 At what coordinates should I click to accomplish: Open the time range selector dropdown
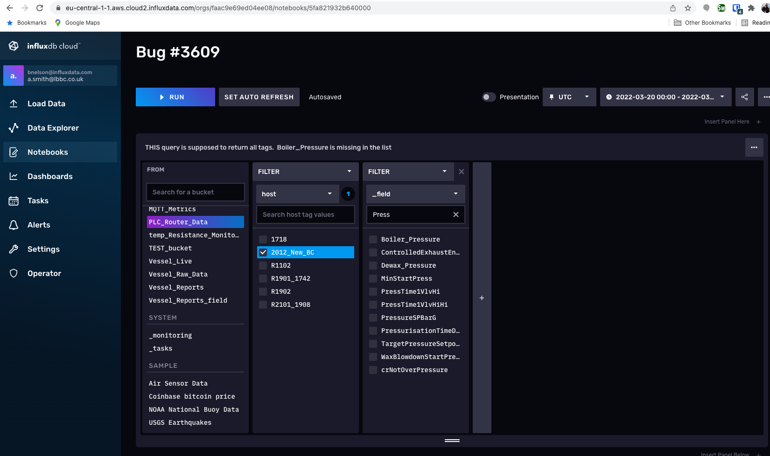[x=665, y=97]
